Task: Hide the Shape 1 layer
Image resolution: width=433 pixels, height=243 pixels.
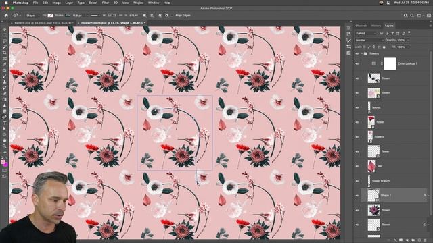Action: (x=357, y=196)
